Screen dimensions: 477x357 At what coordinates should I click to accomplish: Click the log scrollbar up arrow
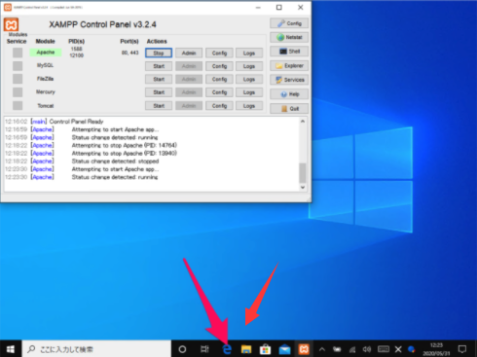pyautogui.click(x=303, y=122)
